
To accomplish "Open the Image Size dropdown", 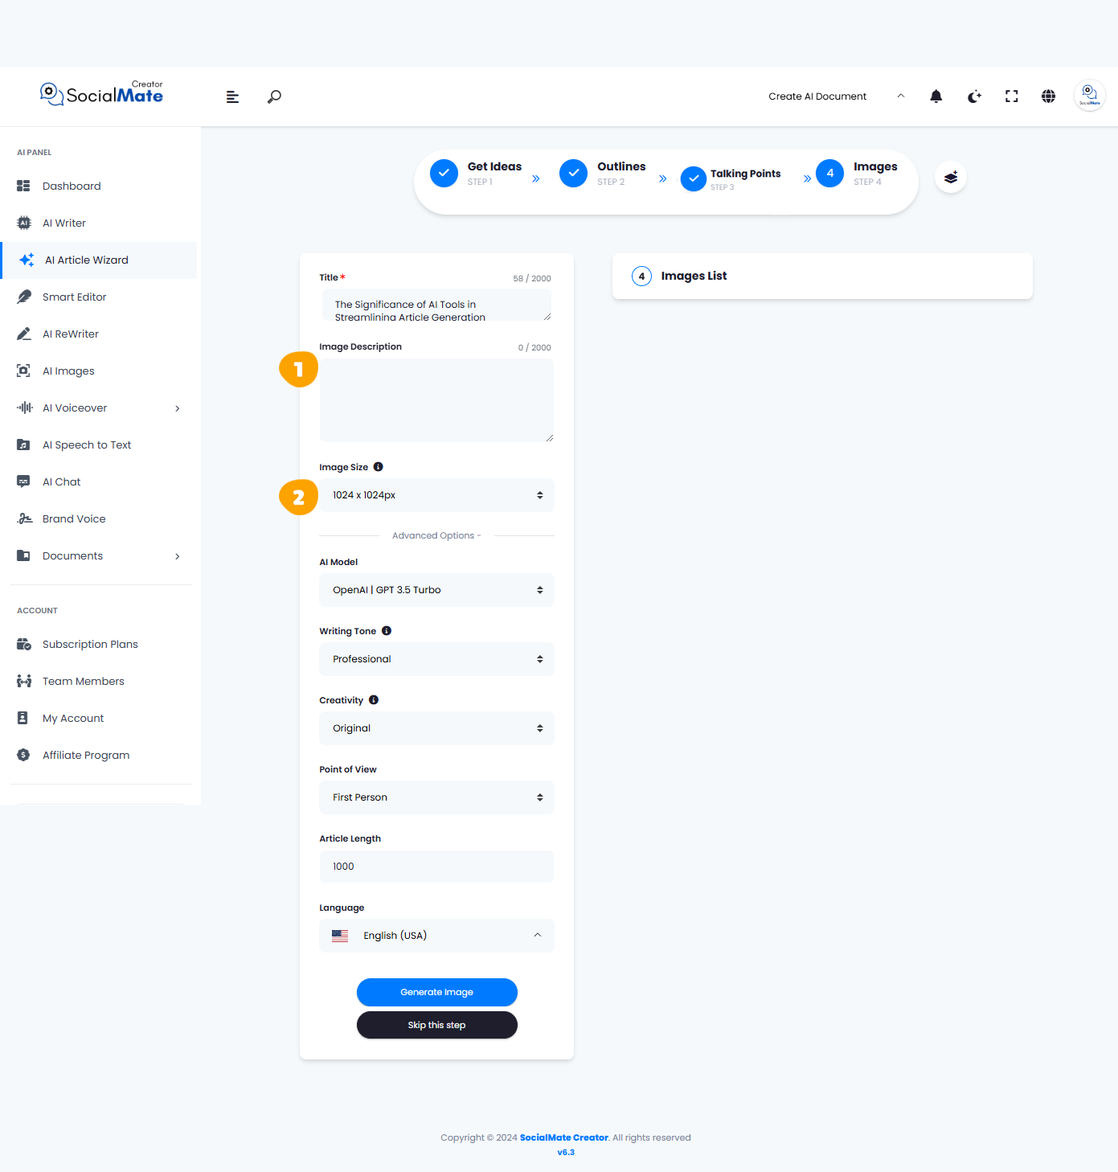I will coord(436,495).
